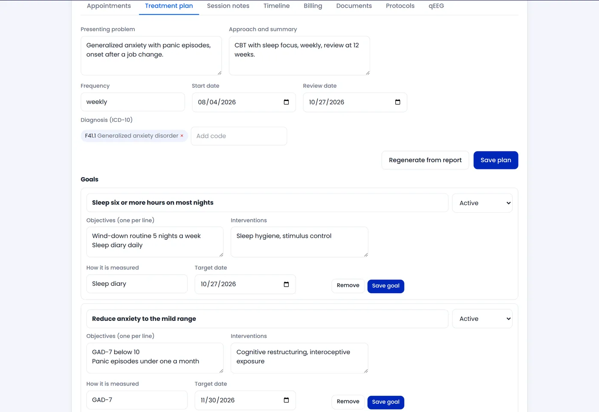Edit objectives for the sleep goal
Viewport: 599px width, 412px height.
pos(155,242)
